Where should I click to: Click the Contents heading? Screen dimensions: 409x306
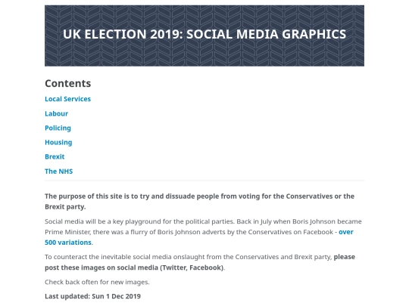(68, 83)
